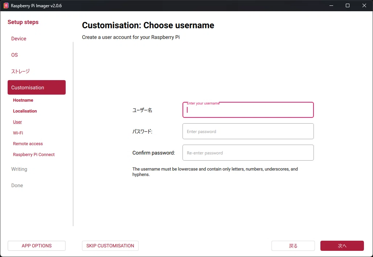Click the 'Customisation: Choose username' heading
373x257 pixels.
coord(148,25)
